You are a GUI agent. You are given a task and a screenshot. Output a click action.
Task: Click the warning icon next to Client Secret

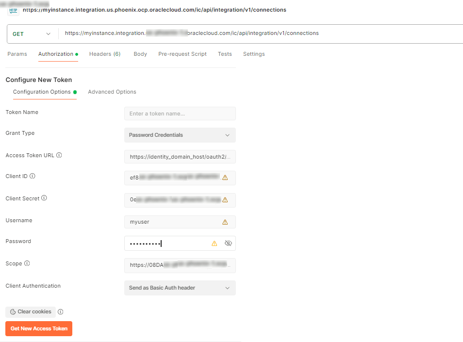point(225,200)
